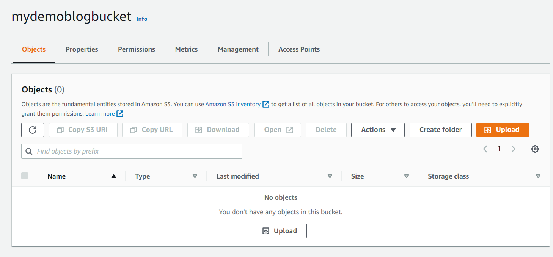The image size is (553, 257).
Task: Click the Size column header
Action: click(357, 176)
